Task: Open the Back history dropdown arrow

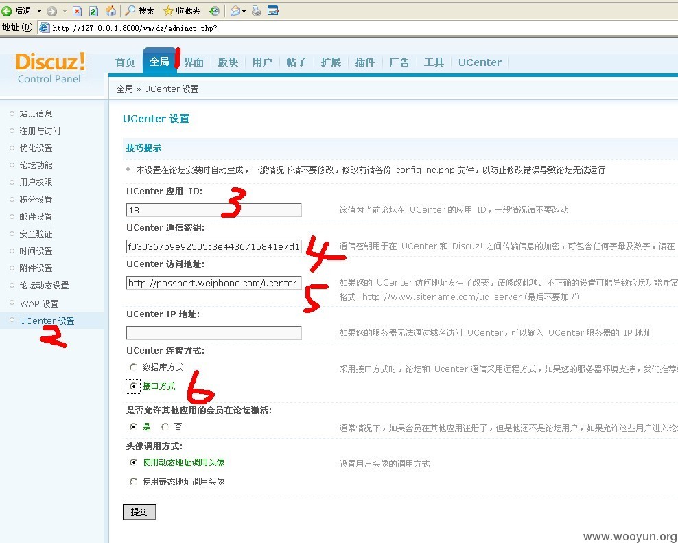Action: point(39,11)
